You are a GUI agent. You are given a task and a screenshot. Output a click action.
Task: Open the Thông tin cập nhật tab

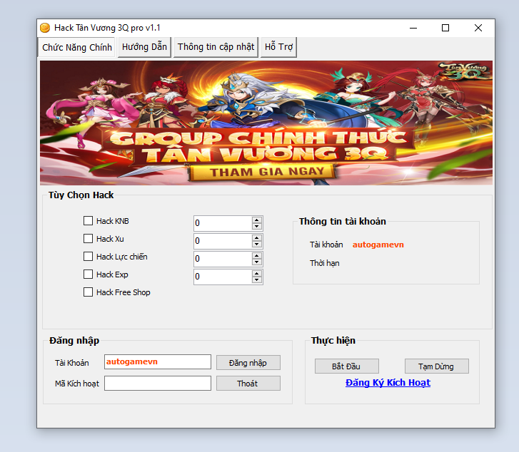[216, 47]
